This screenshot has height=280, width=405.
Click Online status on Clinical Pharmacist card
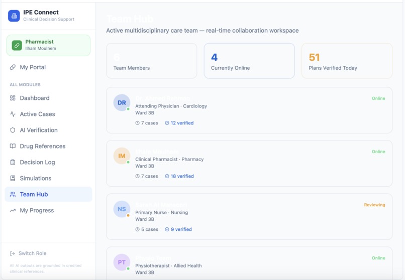tap(378, 152)
